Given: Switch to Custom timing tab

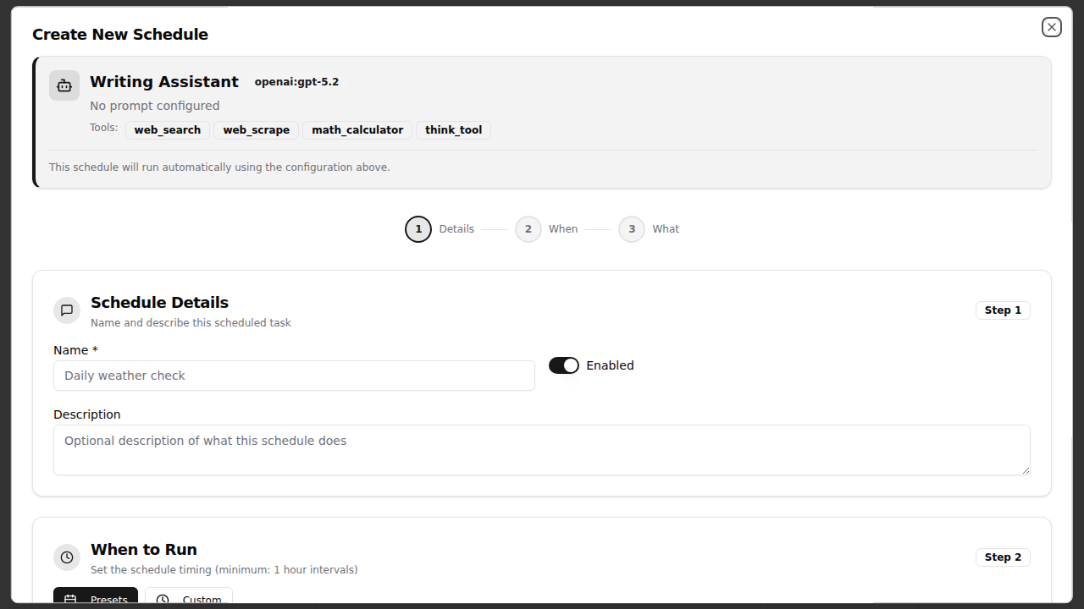Looking at the screenshot, I should point(189,597).
